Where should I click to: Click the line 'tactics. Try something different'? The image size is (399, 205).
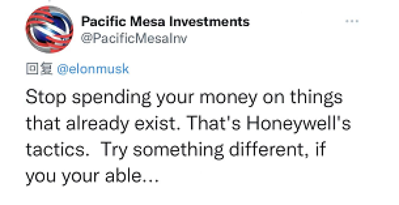point(176,150)
